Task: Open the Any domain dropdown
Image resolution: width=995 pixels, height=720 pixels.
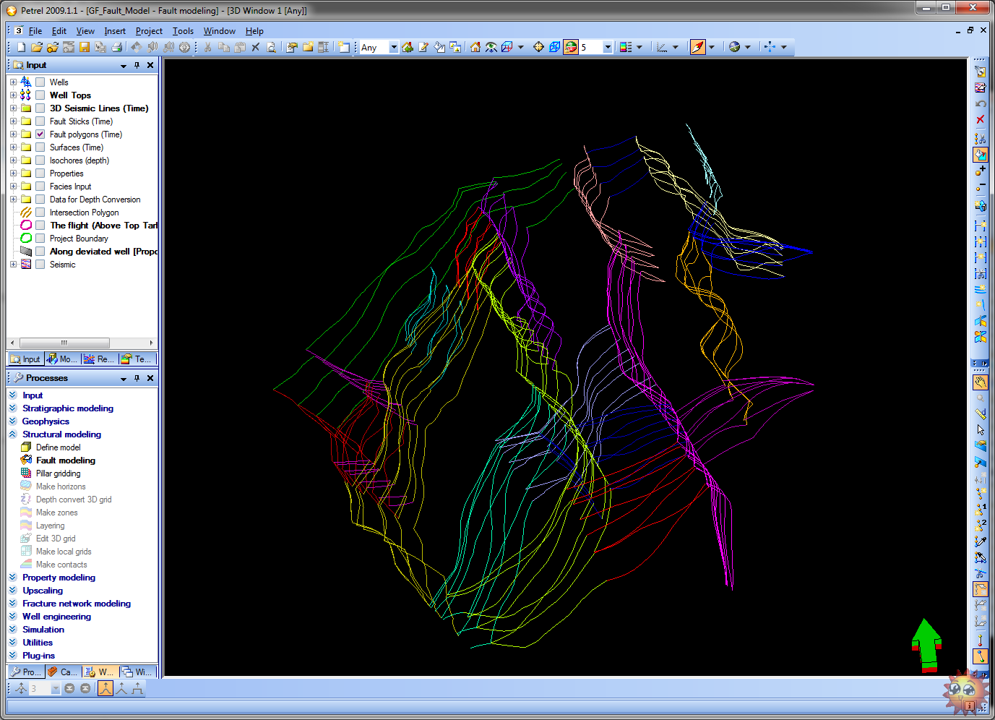Action: point(394,47)
